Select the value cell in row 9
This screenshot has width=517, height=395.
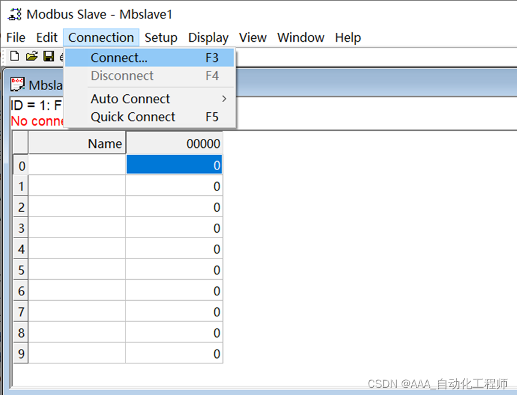click(174, 353)
